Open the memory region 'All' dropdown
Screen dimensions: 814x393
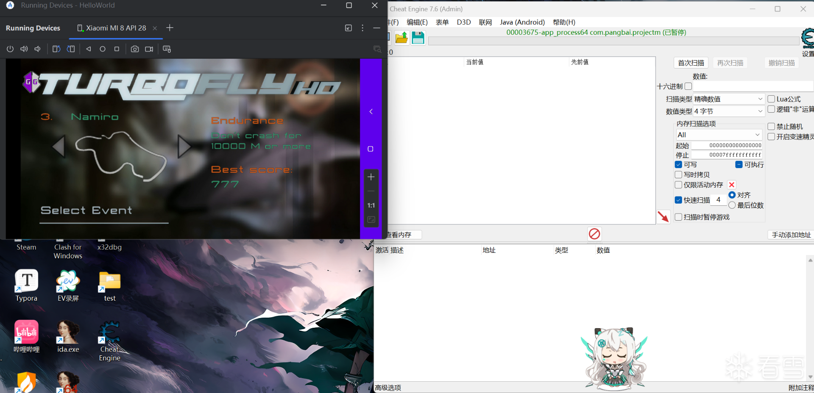(x=719, y=135)
